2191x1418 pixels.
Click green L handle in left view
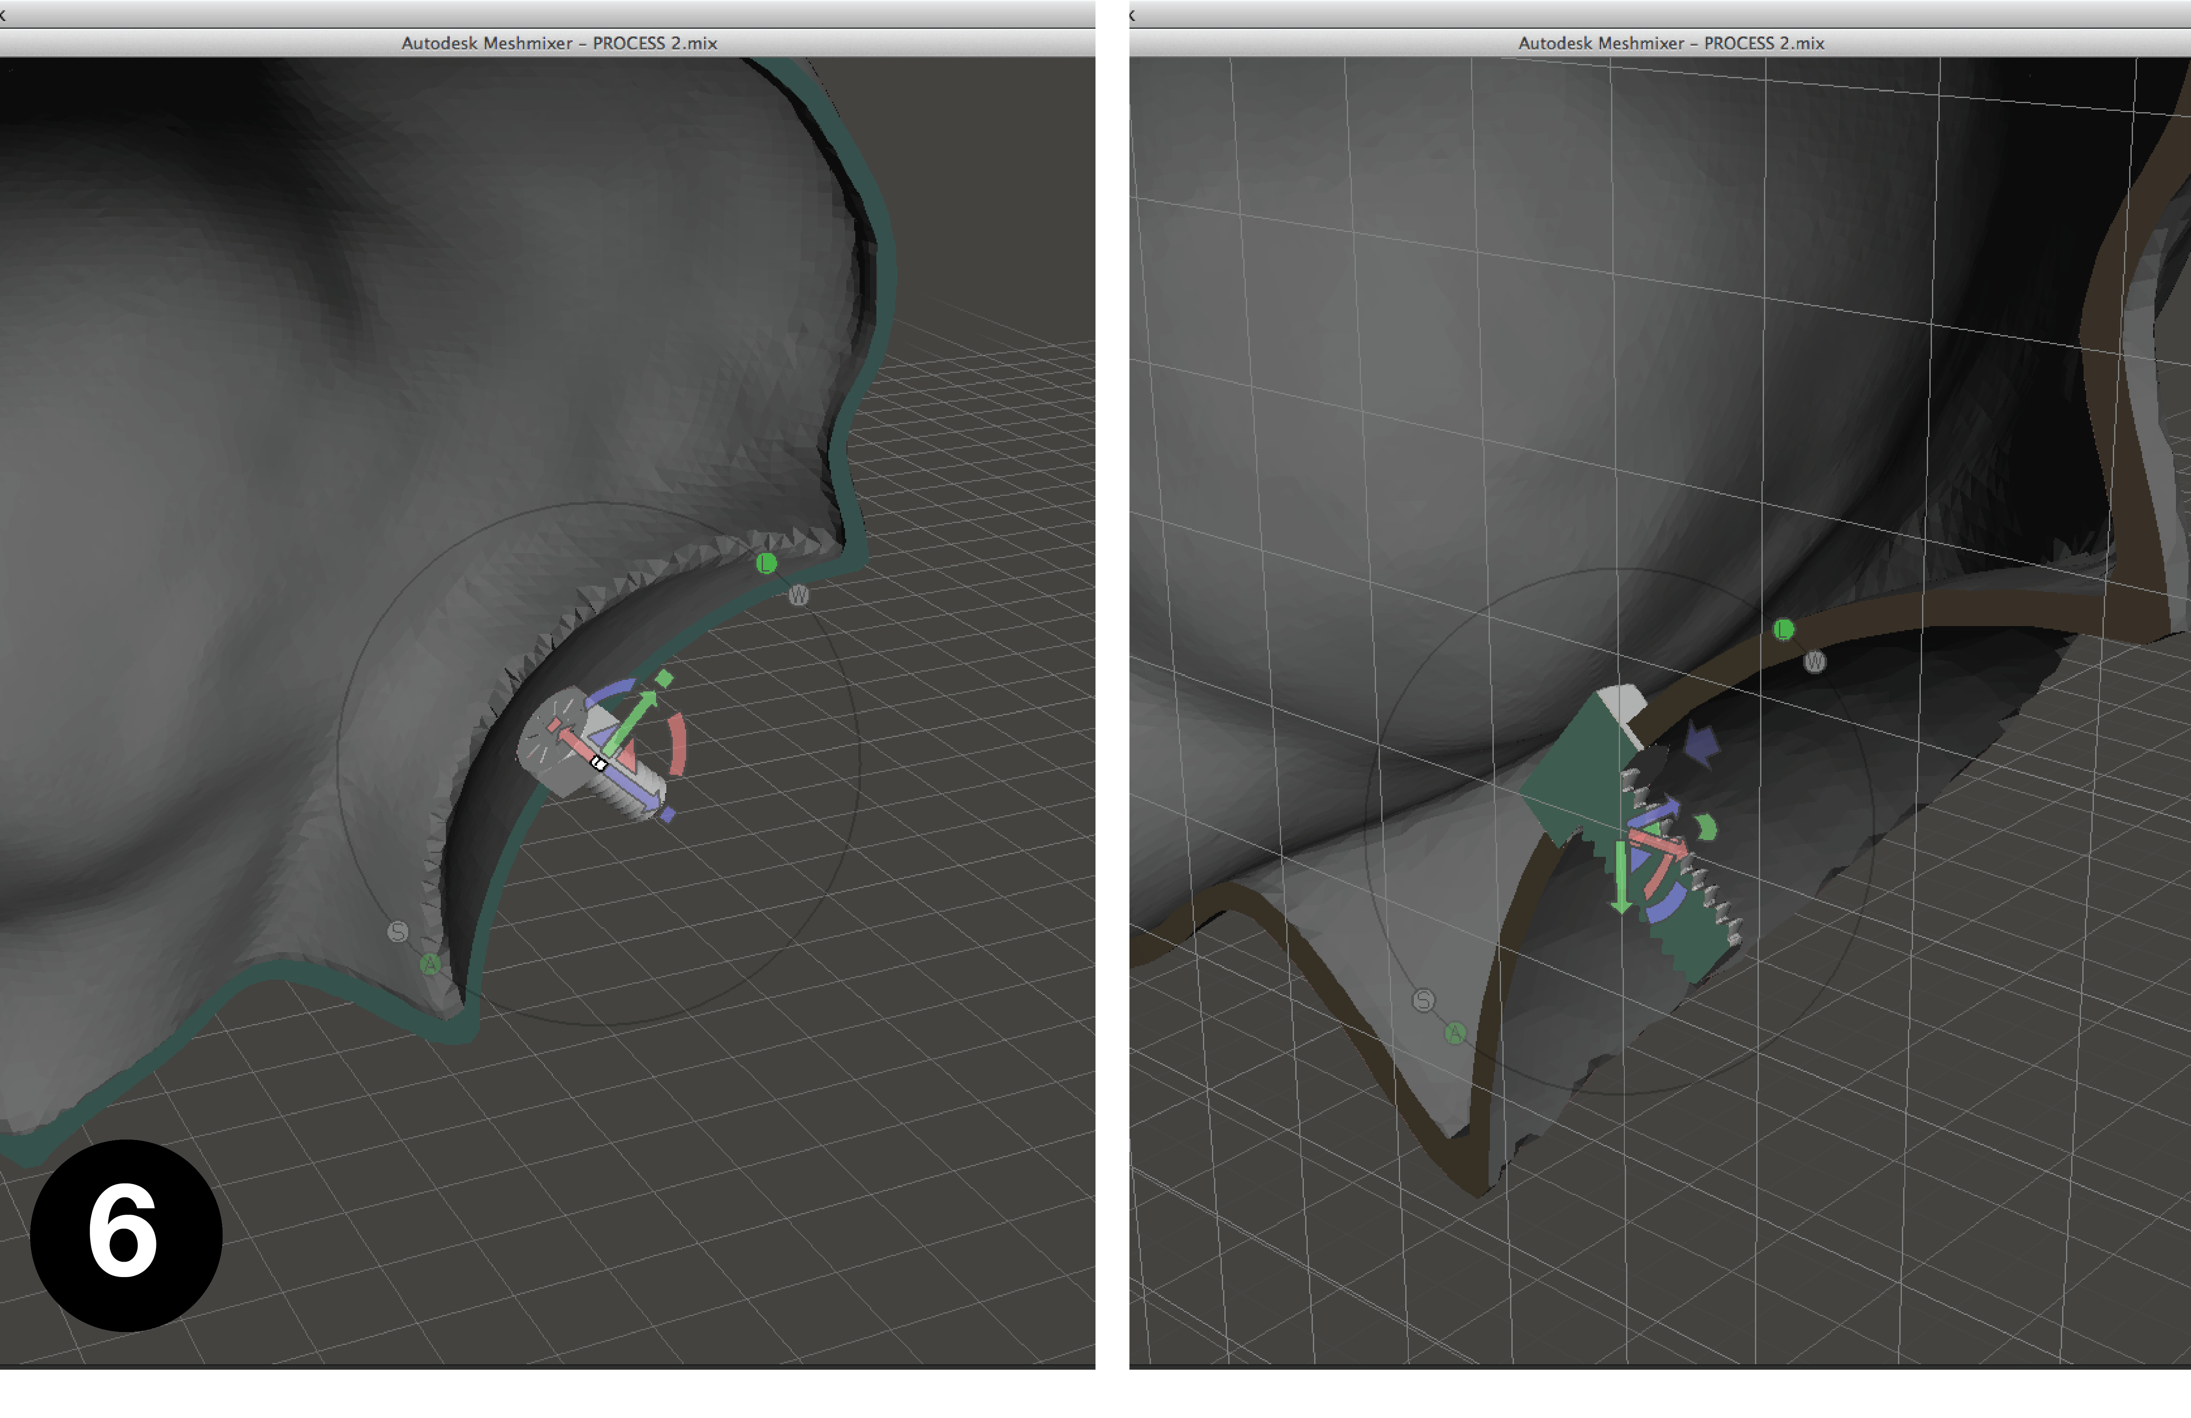(x=766, y=562)
